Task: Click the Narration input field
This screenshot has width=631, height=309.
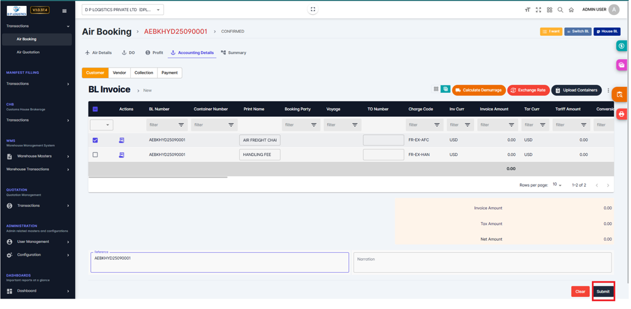Action: tap(482, 262)
